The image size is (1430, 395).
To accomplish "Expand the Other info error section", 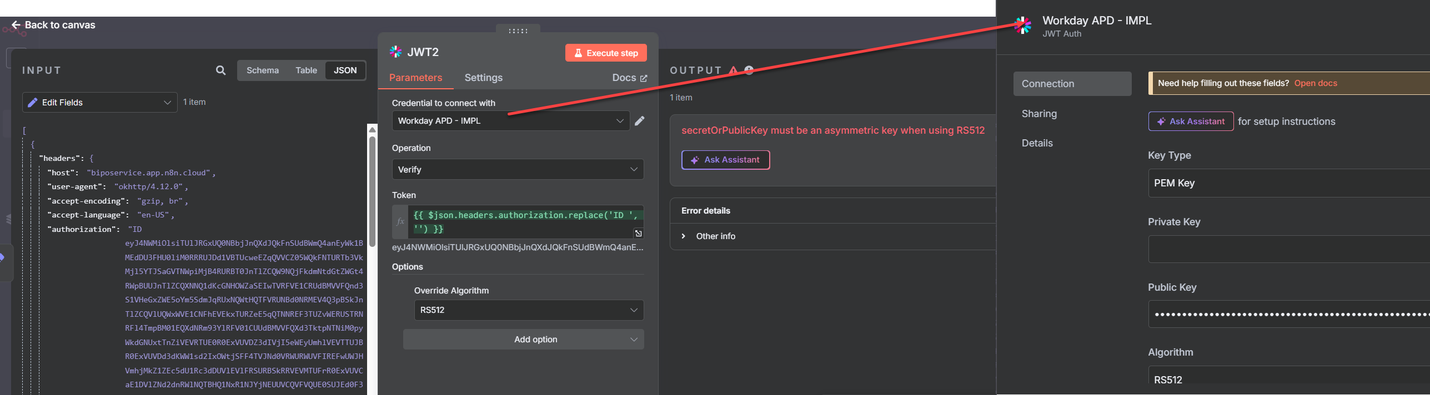I will (x=709, y=236).
